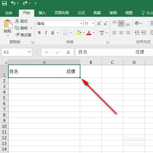Open the 公式 ribbon tab
The image size is (153, 153).
(81, 13)
